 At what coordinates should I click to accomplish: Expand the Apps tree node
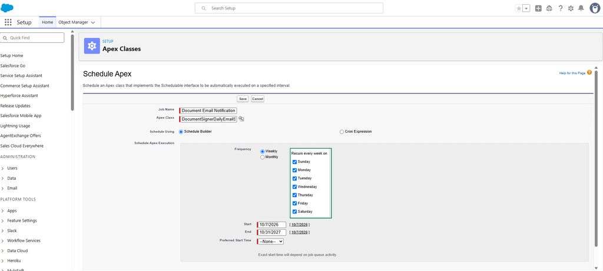[3, 211]
